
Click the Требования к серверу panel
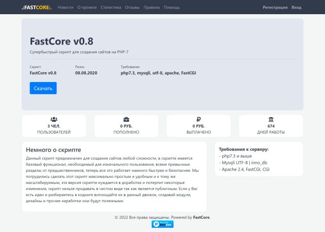[258, 159]
